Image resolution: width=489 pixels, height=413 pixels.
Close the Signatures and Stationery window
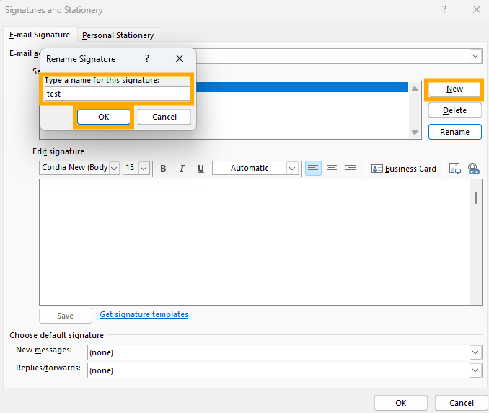click(477, 9)
